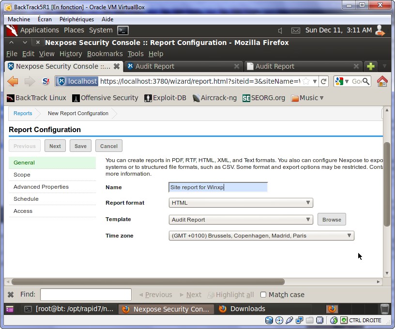Click VirtualBox USB status icon
The height and width of the screenshot is (329, 395).
click(x=289, y=320)
